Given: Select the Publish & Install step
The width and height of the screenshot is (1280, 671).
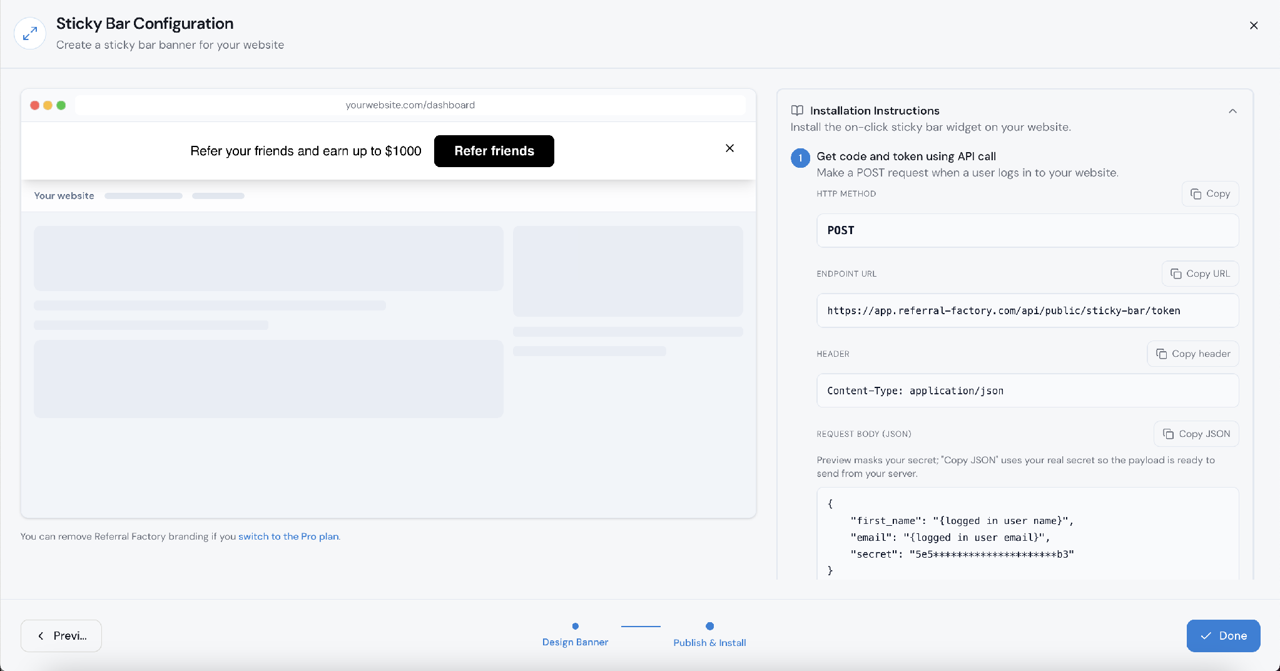Looking at the screenshot, I should [x=709, y=635].
